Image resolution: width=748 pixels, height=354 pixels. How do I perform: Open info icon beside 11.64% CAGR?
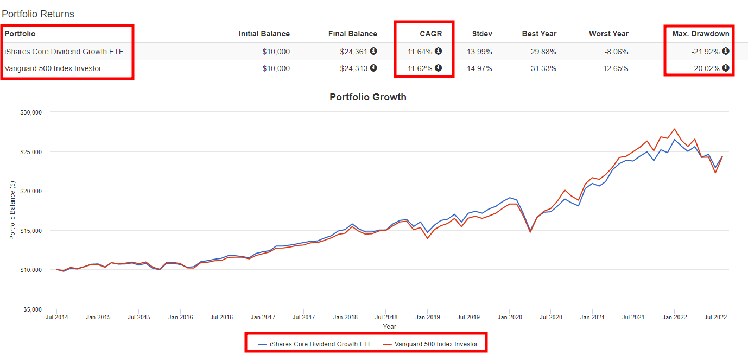pos(438,52)
